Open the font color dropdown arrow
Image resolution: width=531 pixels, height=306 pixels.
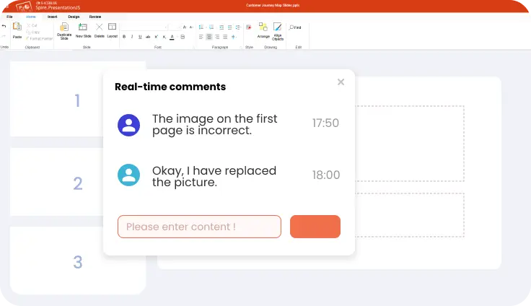point(177,37)
